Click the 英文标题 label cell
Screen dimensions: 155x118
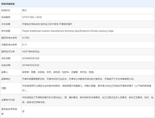click(x=11, y=31)
